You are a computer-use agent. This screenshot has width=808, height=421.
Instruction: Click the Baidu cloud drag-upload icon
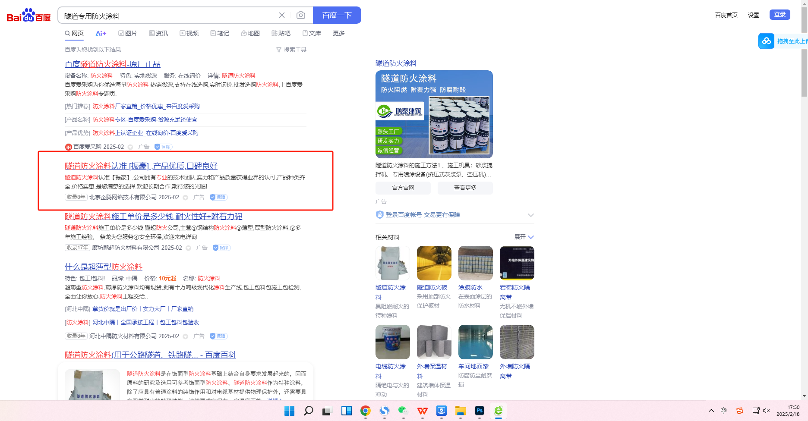pyautogui.click(x=767, y=41)
